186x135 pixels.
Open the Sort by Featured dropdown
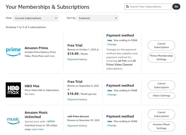[x=97, y=18]
